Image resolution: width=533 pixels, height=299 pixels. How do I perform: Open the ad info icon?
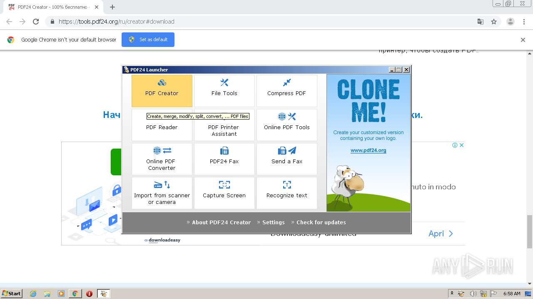[x=455, y=145]
